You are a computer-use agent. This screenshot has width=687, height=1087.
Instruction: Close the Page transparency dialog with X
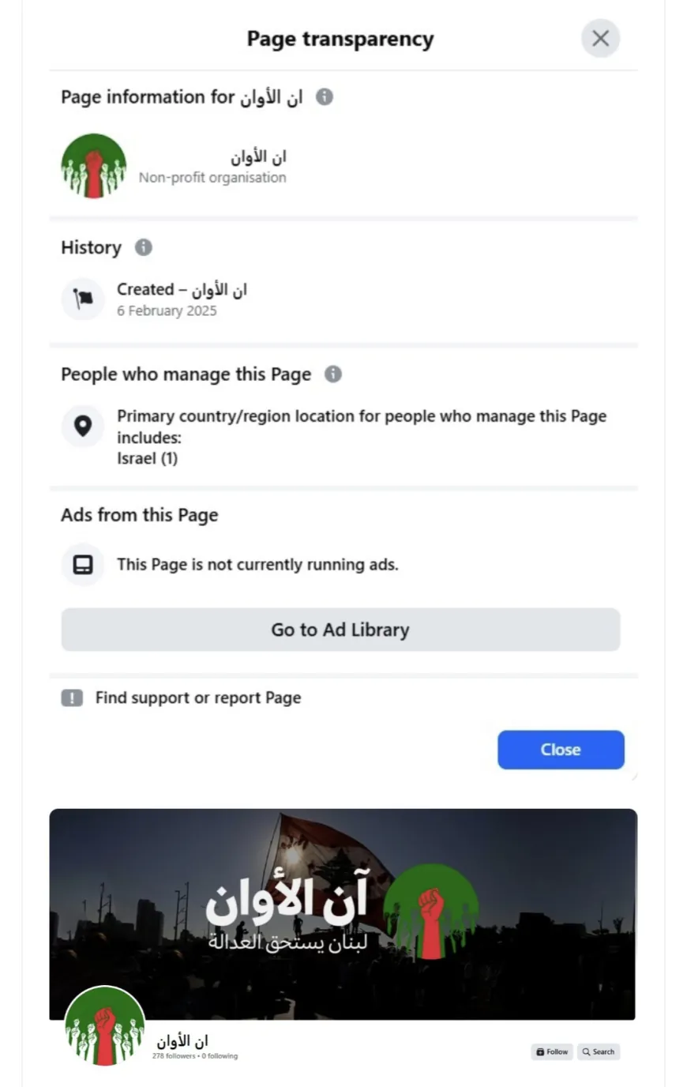600,38
